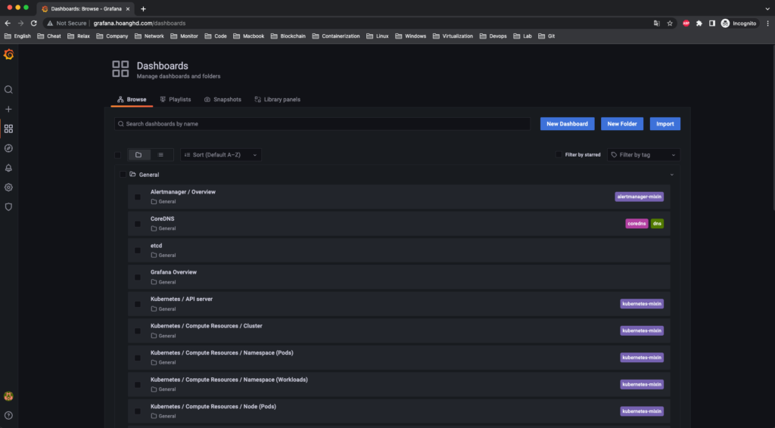Switch to the Browse tab
This screenshot has width=775, height=428.
click(x=132, y=99)
